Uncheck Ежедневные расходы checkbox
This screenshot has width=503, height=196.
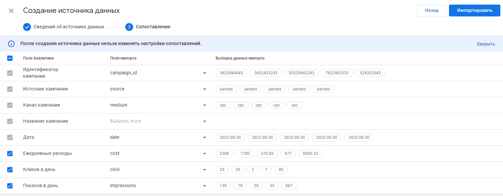click(x=10, y=154)
